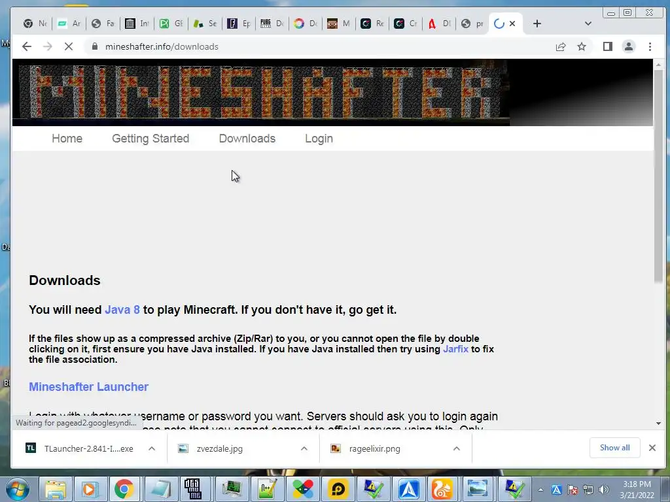Switch to the Minecraft head tab 'M'
670x502 pixels.
click(338, 24)
